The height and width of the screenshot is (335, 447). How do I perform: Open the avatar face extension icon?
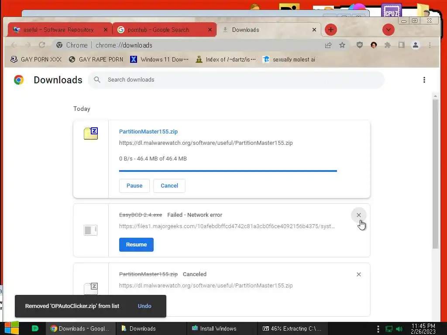(374, 45)
